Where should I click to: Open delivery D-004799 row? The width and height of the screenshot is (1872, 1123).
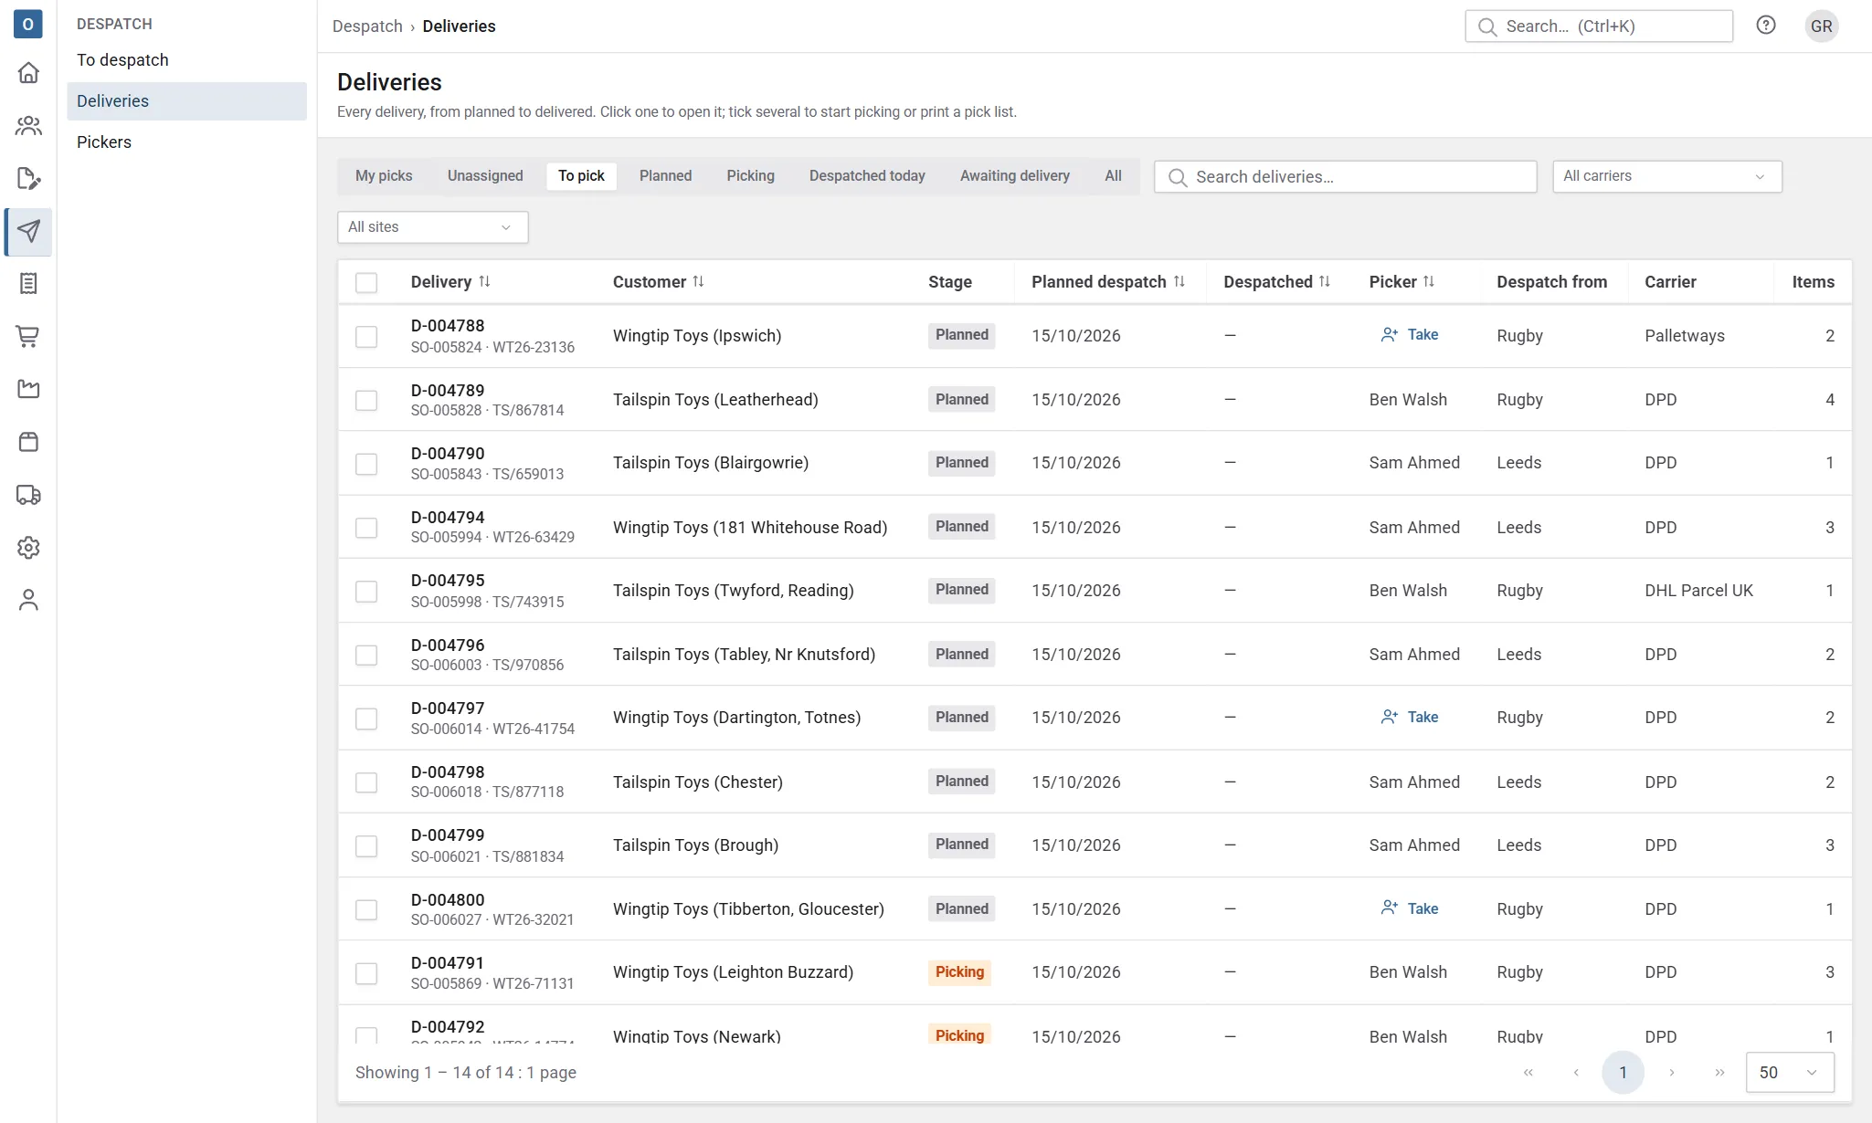1095,845
